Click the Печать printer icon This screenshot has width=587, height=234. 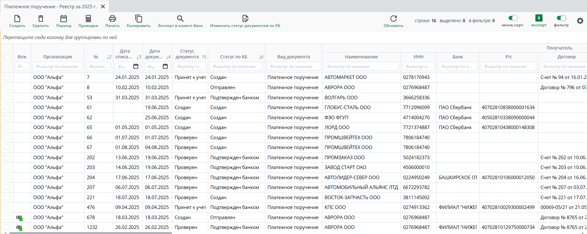tap(112, 19)
